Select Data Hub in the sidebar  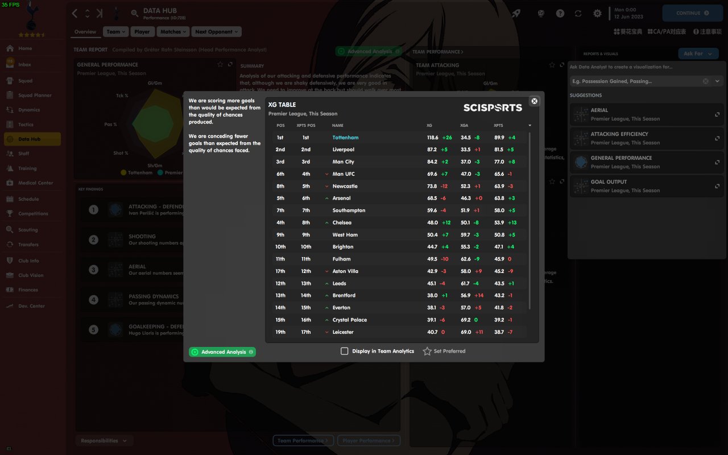(x=32, y=139)
